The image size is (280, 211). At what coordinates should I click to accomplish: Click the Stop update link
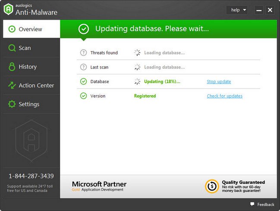219,82
